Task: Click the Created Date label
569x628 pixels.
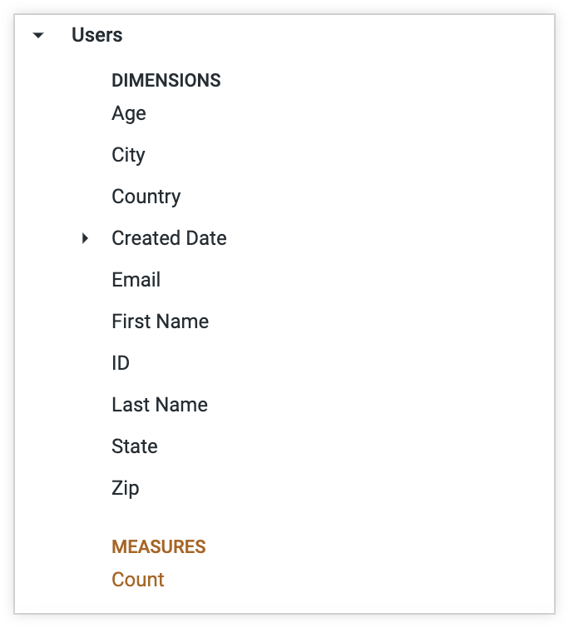Action: [x=169, y=238]
